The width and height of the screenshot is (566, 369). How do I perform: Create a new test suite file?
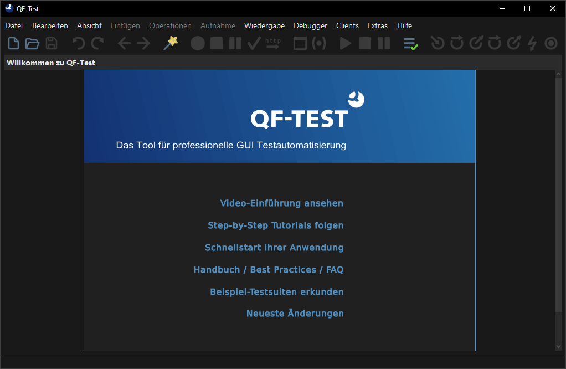coord(13,43)
